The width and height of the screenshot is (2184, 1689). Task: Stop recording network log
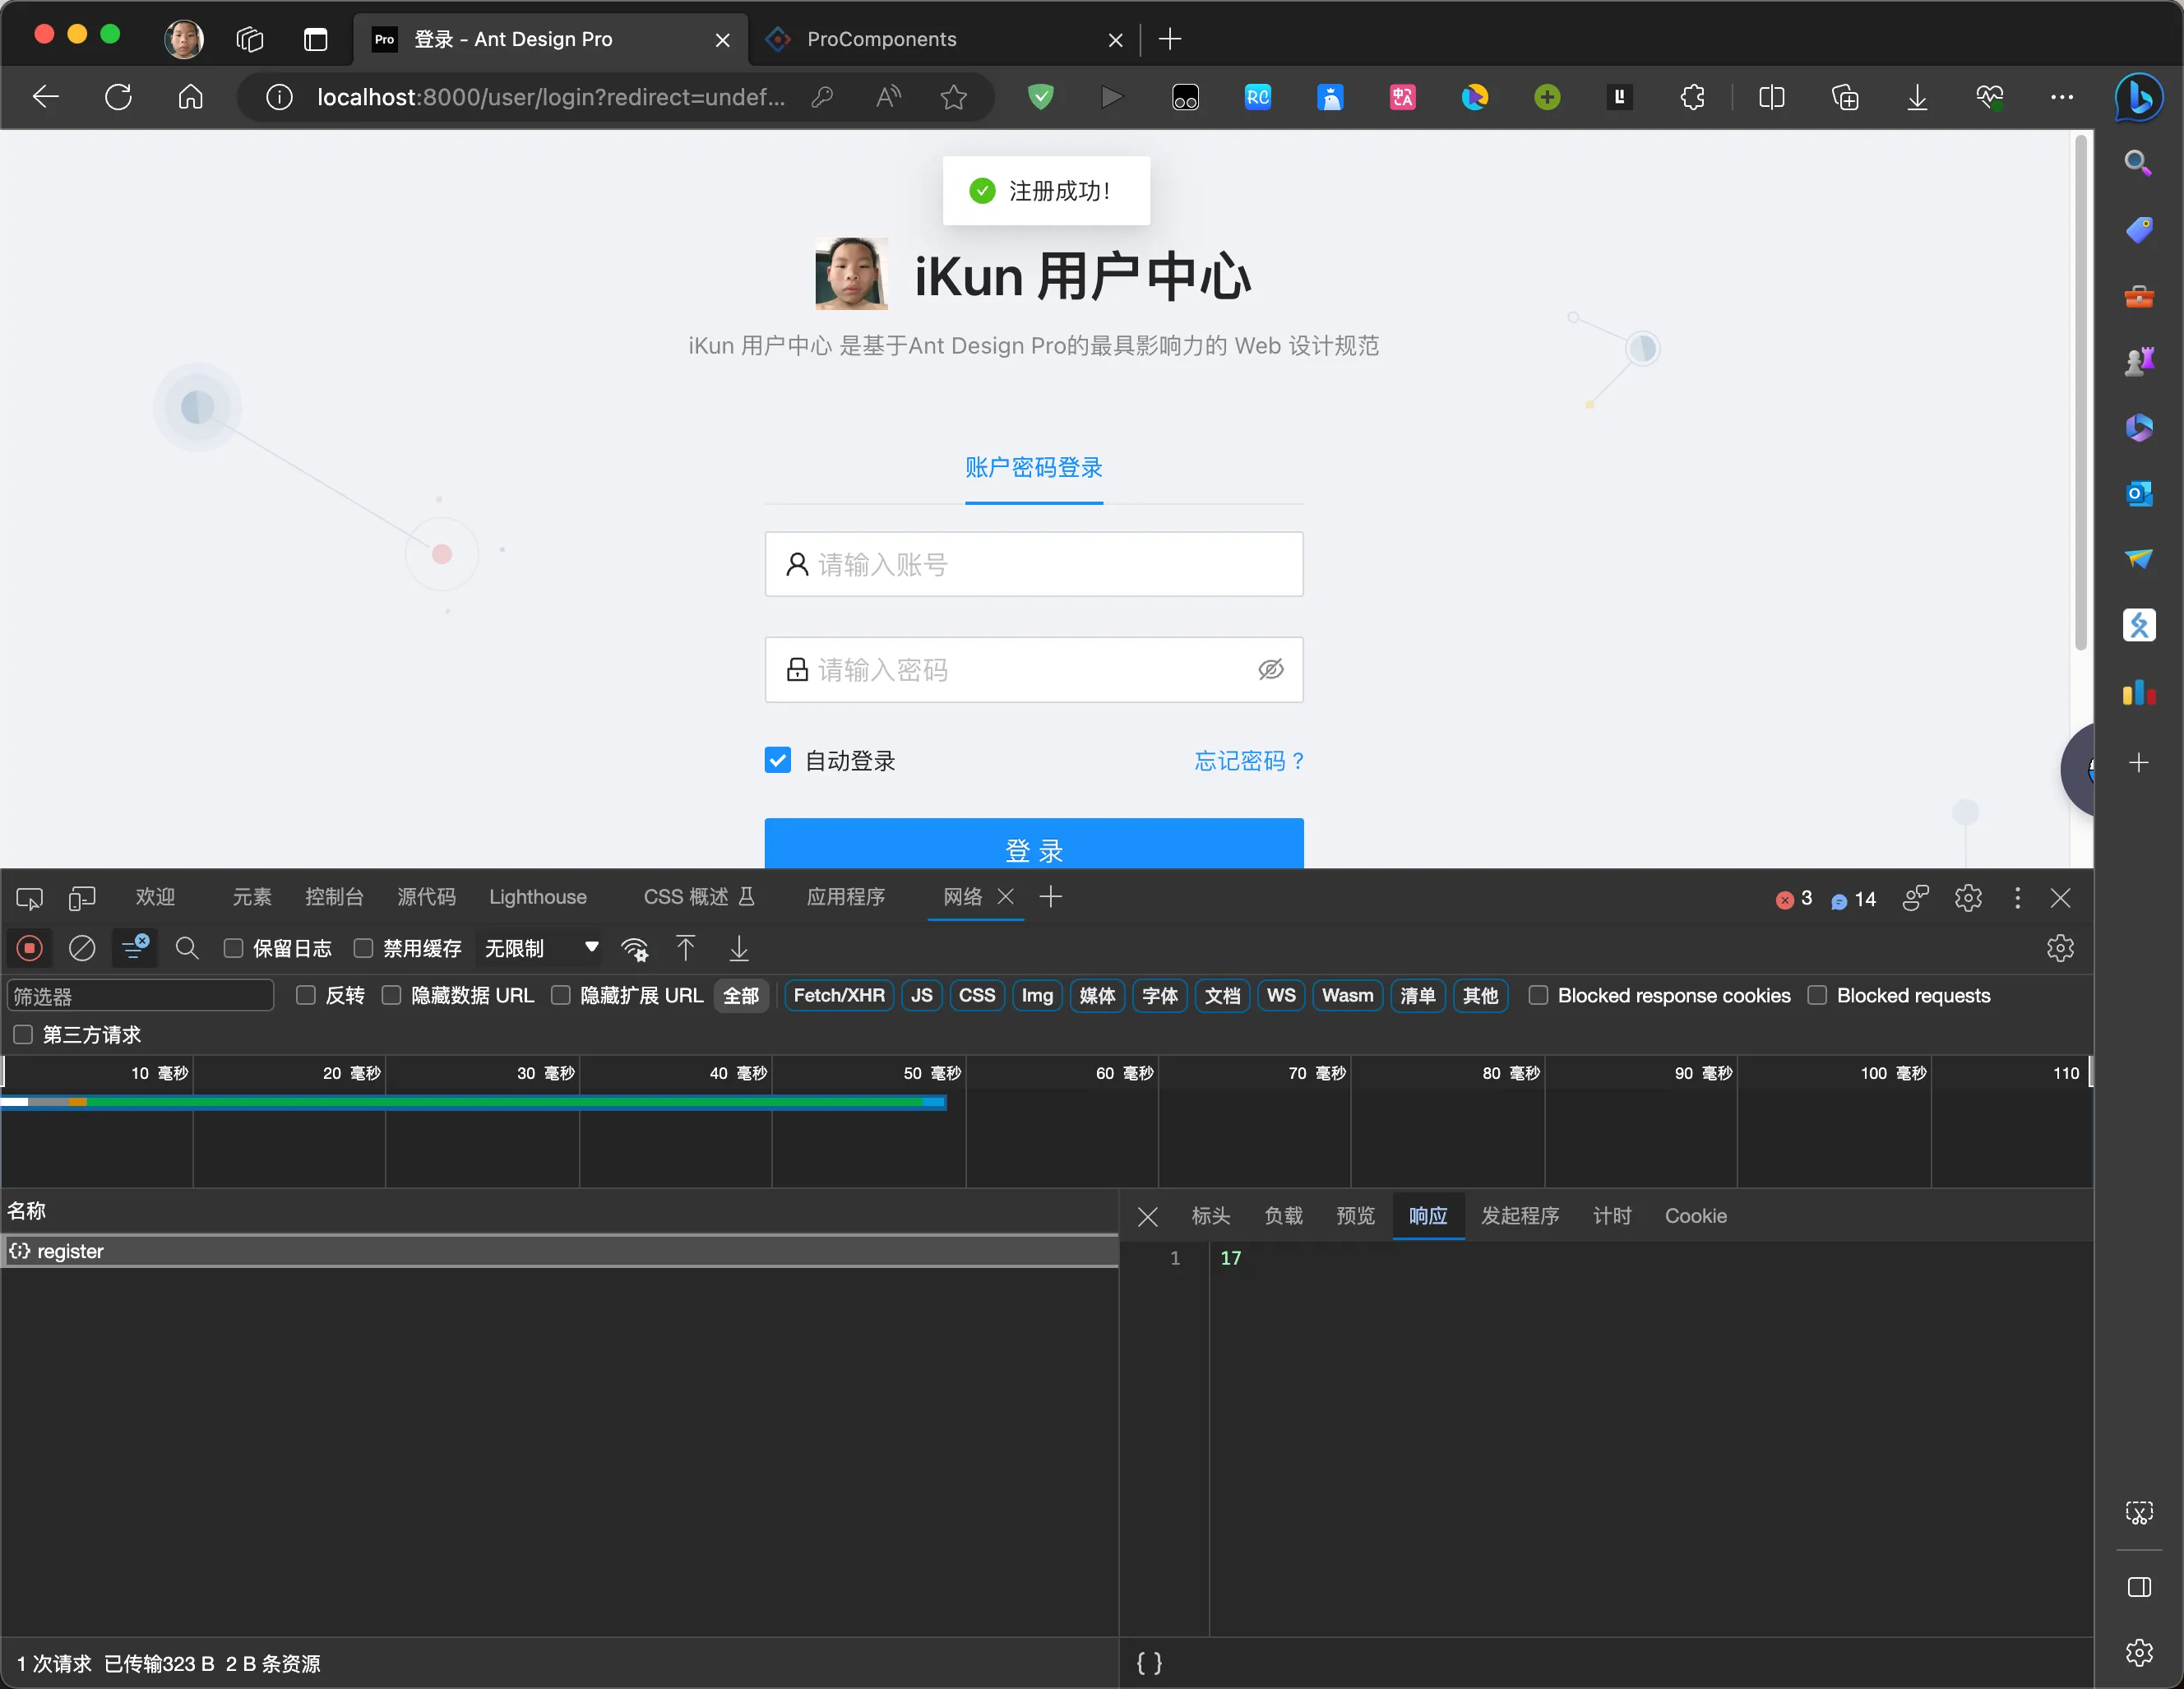29,948
